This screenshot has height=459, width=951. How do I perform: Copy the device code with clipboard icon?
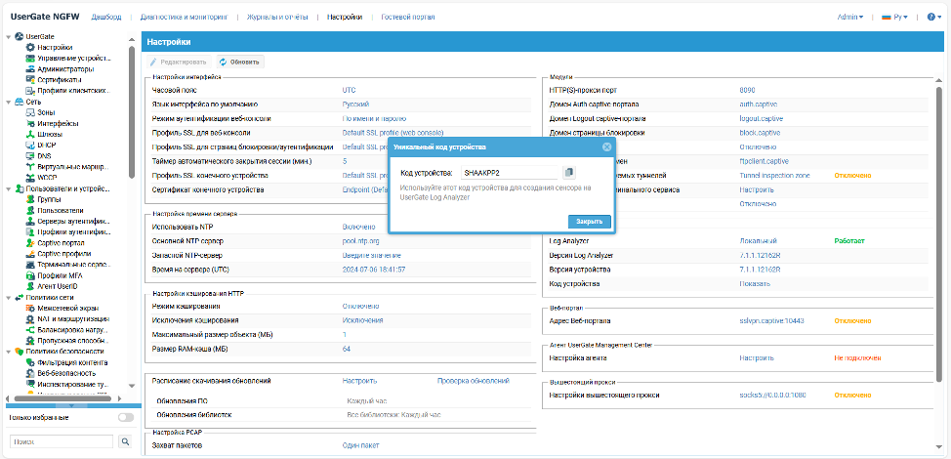click(569, 173)
